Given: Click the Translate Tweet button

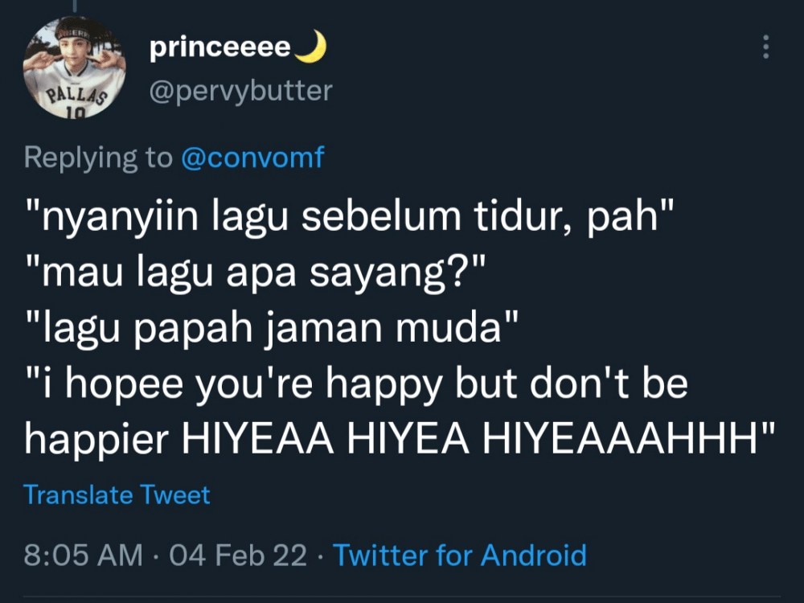Looking at the screenshot, I should [x=117, y=494].
